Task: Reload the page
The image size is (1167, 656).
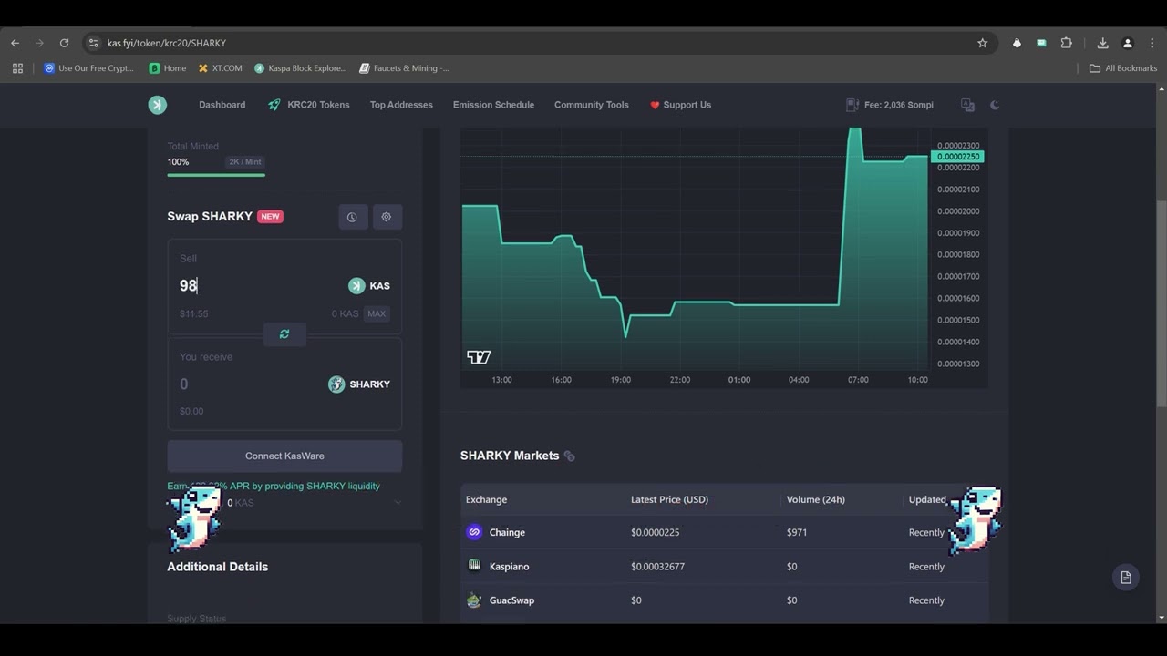Action: point(64,43)
